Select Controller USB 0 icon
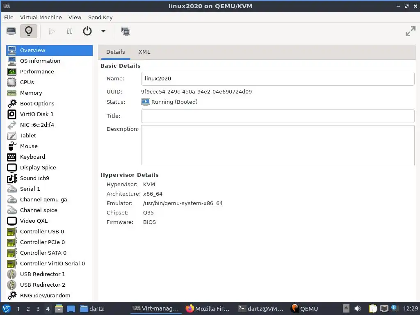This screenshot has width=420, height=315. pyautogui.click(x=12, y=232)
